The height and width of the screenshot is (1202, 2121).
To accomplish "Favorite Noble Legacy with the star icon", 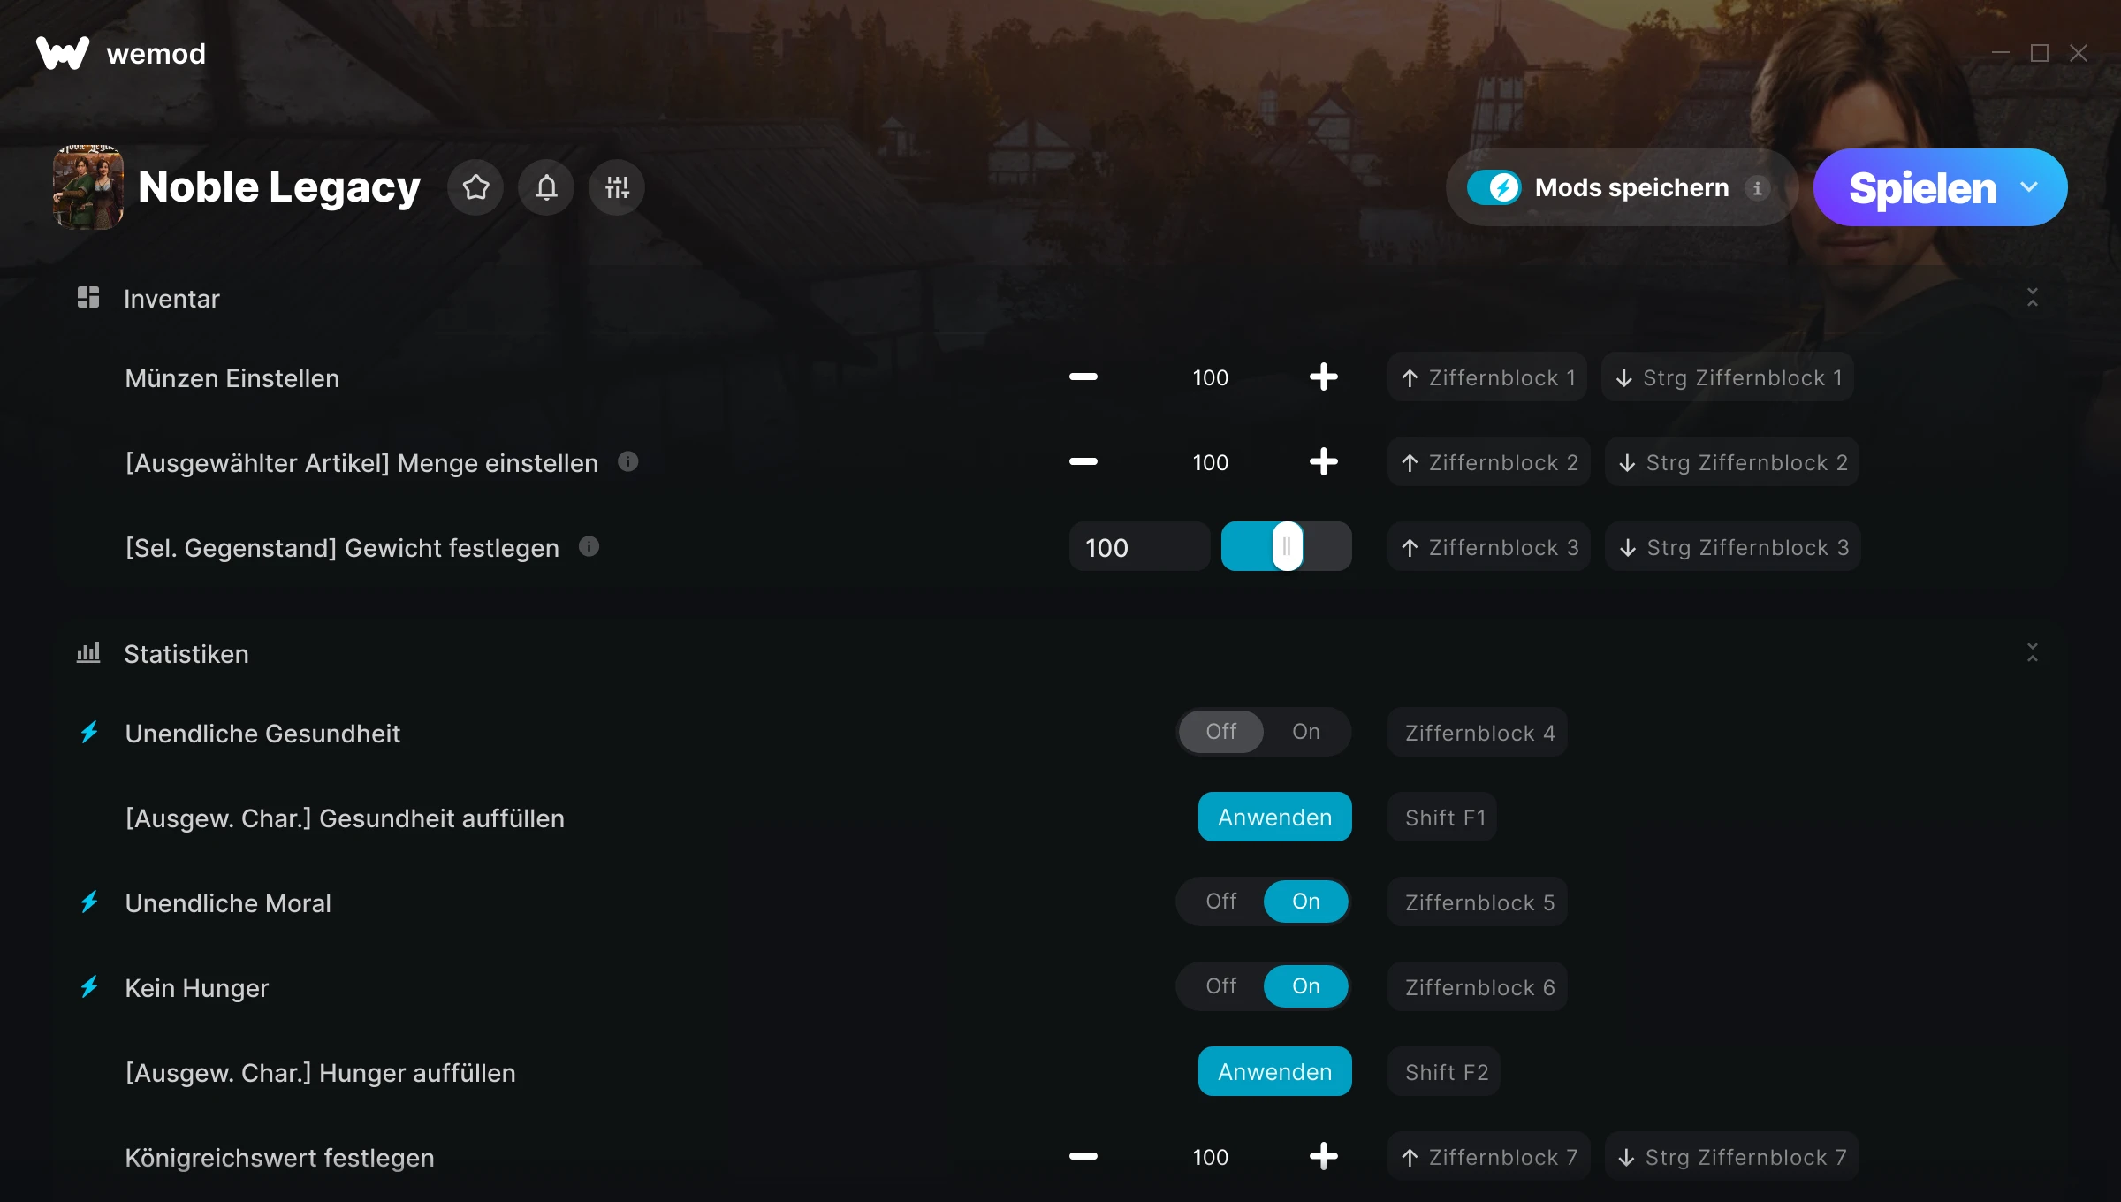I will coord(475,187).
